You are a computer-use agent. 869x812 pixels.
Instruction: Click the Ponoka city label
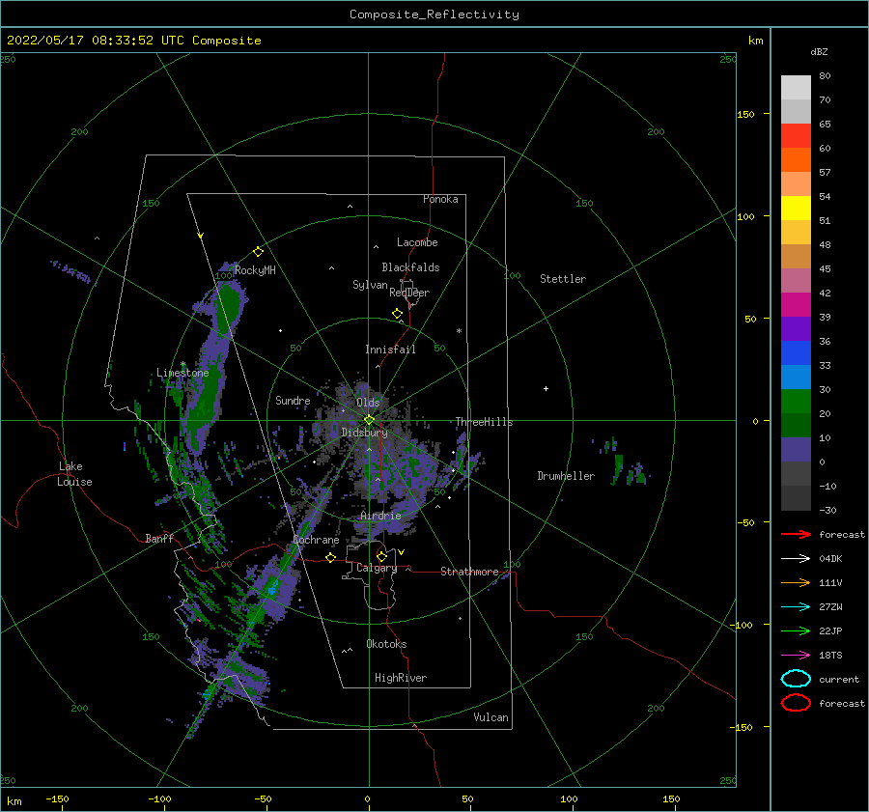[x=440, y=199]
